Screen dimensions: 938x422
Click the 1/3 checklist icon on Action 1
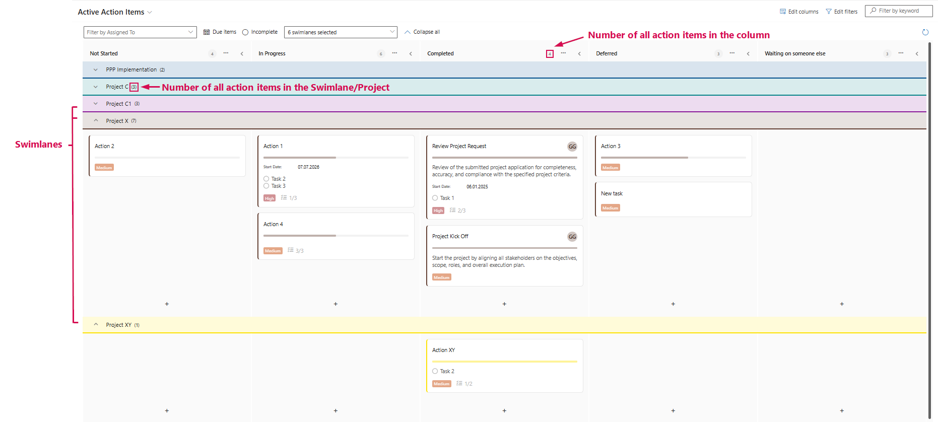(284, 198)
